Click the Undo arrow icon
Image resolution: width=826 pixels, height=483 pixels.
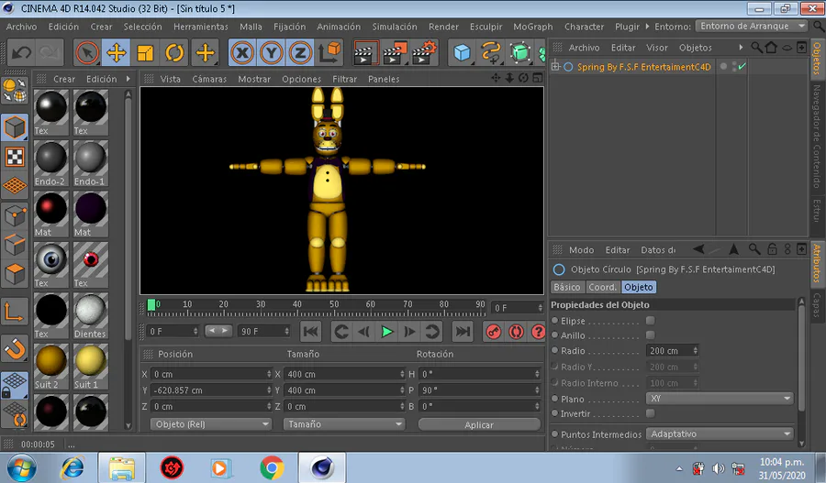[21, 53]
